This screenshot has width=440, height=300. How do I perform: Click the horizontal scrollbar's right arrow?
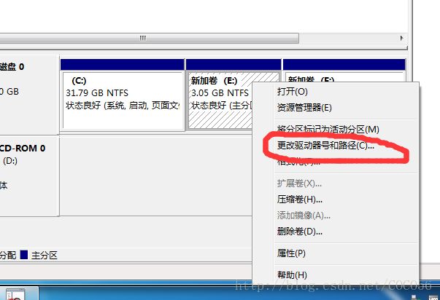click(x=402, y=38)
